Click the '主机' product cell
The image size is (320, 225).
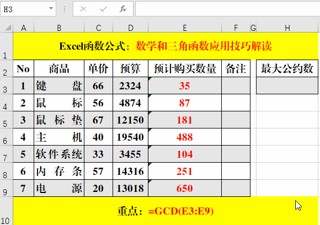tap(59, 137)
